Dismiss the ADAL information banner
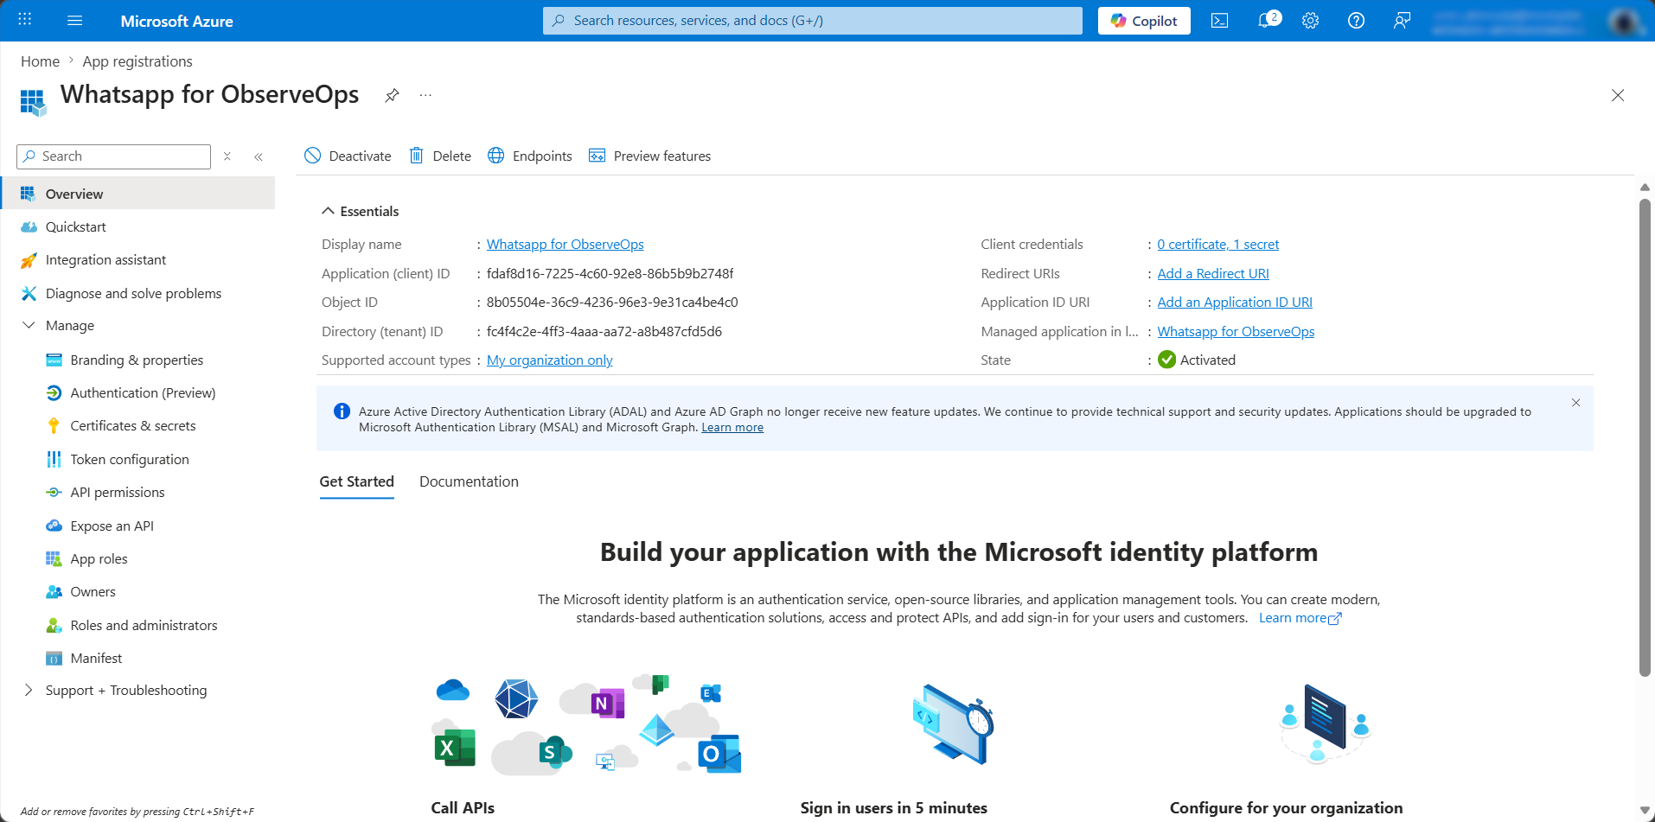Screen dimensions: 1655x822 [x=1575, y=403]
